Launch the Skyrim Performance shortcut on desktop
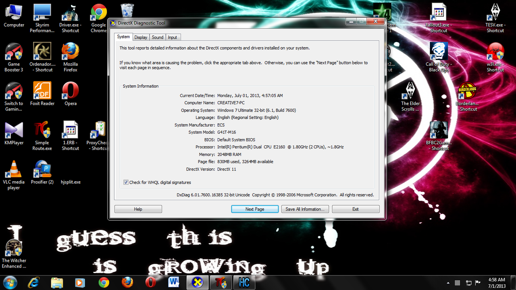This screenshot has width=516, height=290. [x=42, y=18]
